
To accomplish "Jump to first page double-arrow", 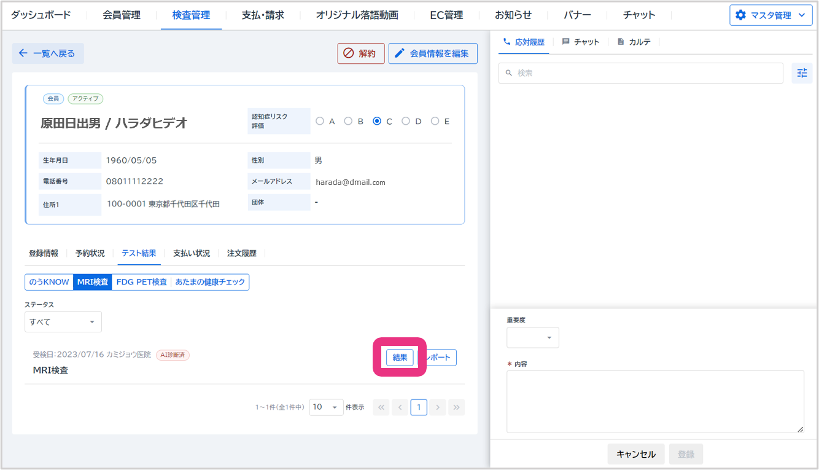I will point(381,407).
